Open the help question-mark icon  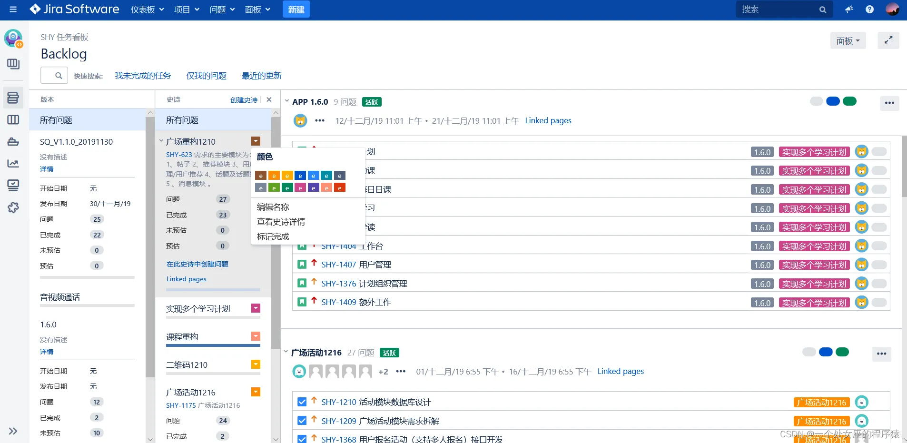pyautogui.click(x=870, y=9)
